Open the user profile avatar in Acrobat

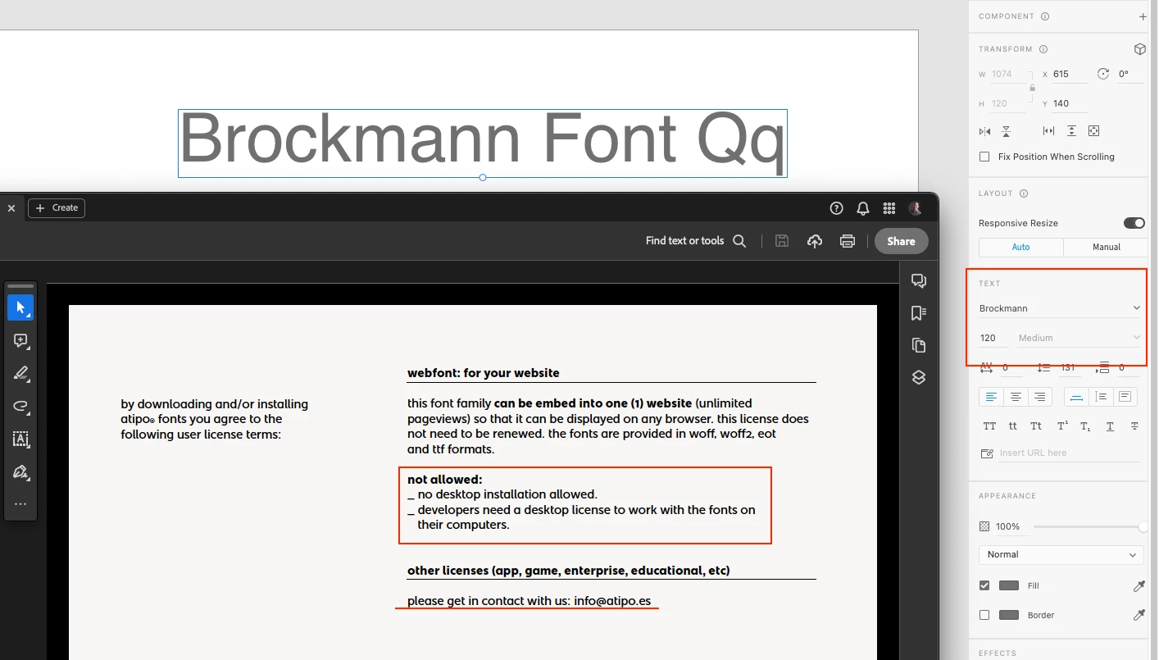[x=916, y=208]
